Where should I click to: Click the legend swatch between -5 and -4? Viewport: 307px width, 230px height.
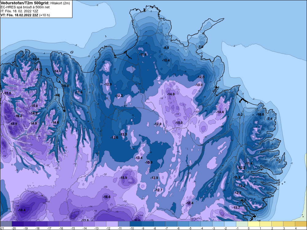pos(195,224)
